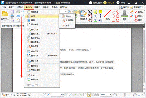Click the underline text T icon
The height and width of the screenshot is (98, 146).
(x=95, y=20)
